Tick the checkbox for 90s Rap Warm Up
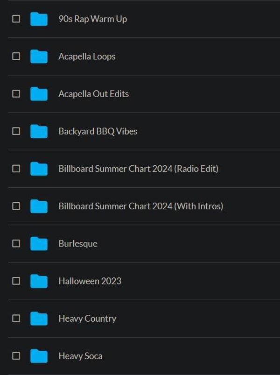This screenshot has width=280, height=375. (x=16, y=19)
